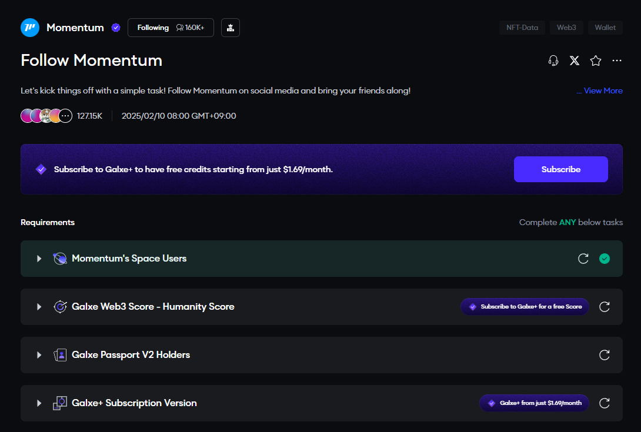Image resolution: width=641 pixels, height=432 pixels.
Task: Click the planet icon of Momentum's Space Users
Action: pos(60,258)
